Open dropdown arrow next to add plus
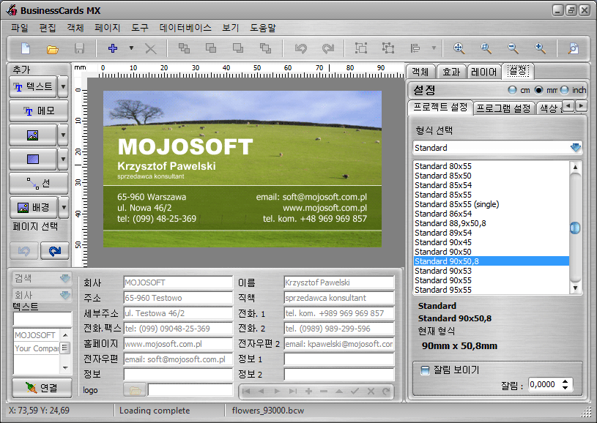The width and height of the screenshot is (597, 423). point(131,48)
